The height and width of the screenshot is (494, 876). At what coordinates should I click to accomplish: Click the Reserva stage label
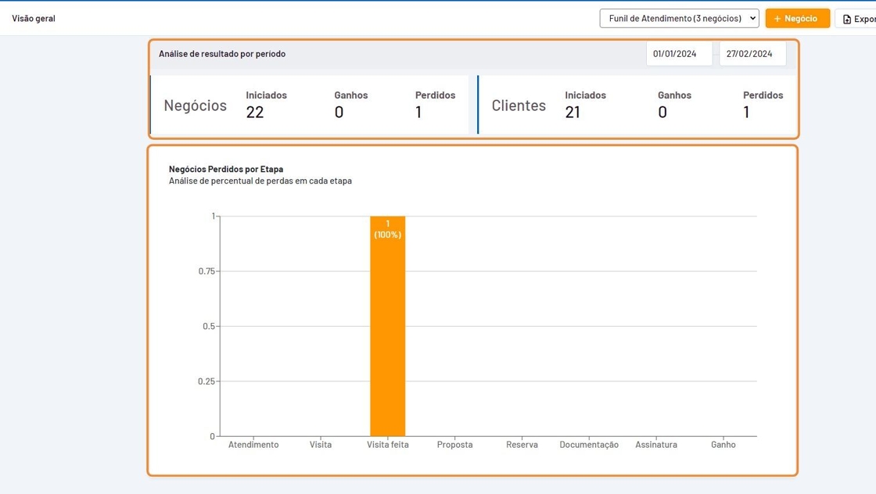pyautogui.click(x=522, y=445)
